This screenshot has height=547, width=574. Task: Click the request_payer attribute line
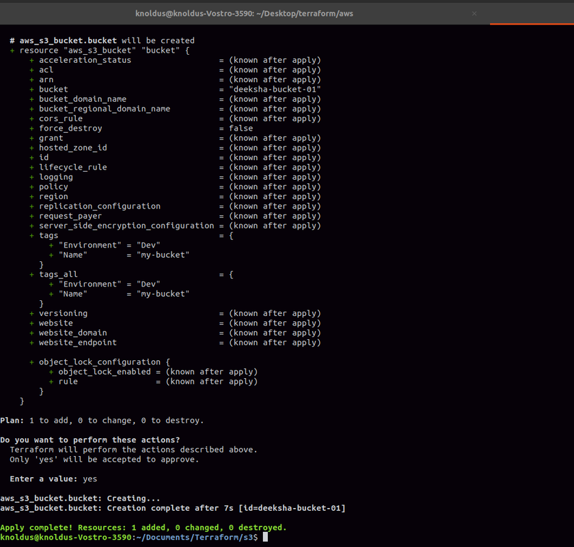pos(175,216)
